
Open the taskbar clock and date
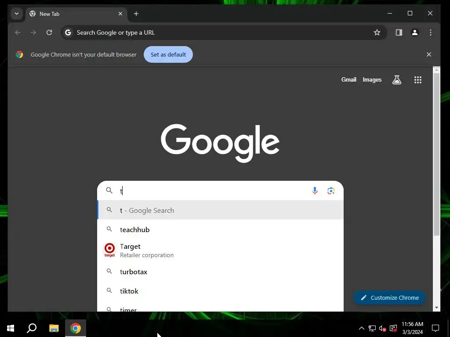click(412, 328)
